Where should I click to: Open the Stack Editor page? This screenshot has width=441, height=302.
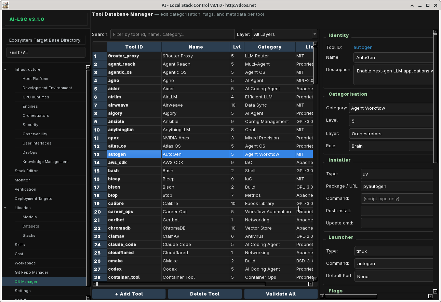click(x=26, y=171)
